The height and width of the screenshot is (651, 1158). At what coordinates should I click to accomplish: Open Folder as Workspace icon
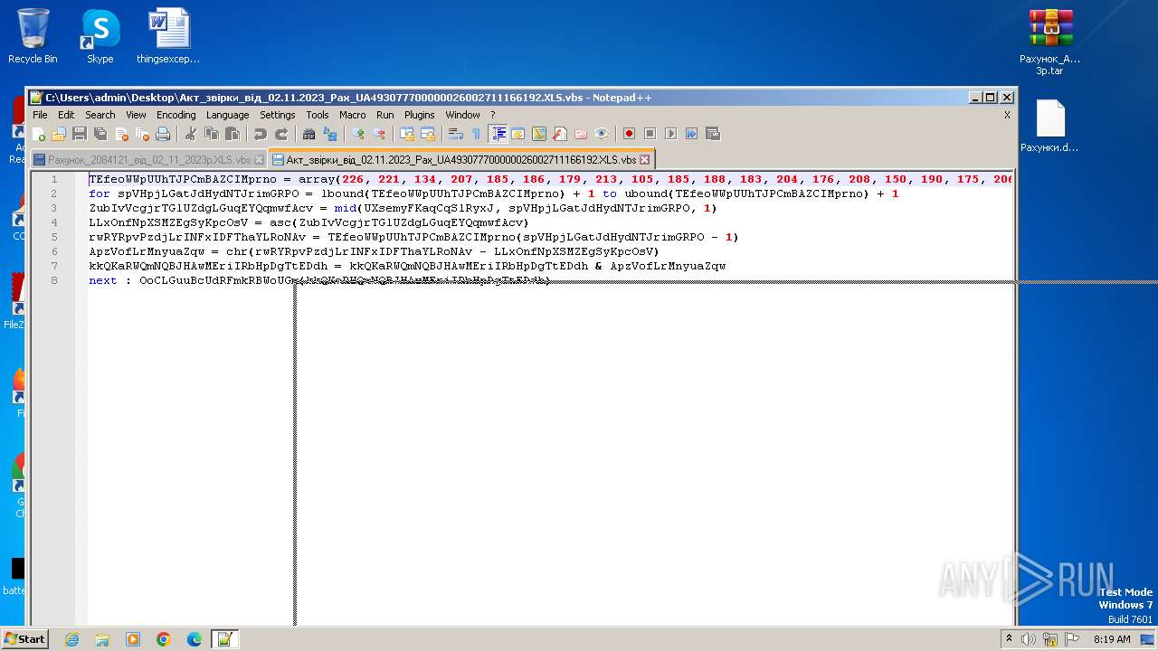click(x=581, y=134)
